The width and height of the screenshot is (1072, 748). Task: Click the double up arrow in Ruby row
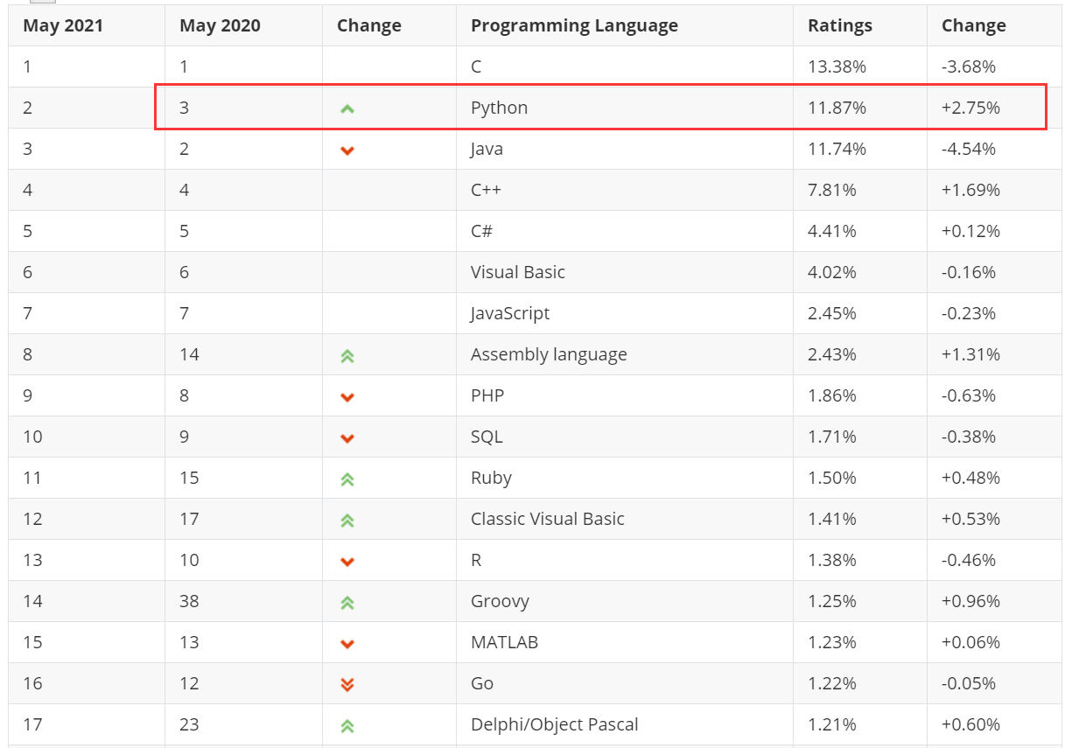(347, 479)
